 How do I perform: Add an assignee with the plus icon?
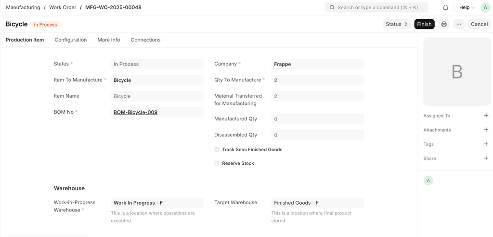click(486, 116)
